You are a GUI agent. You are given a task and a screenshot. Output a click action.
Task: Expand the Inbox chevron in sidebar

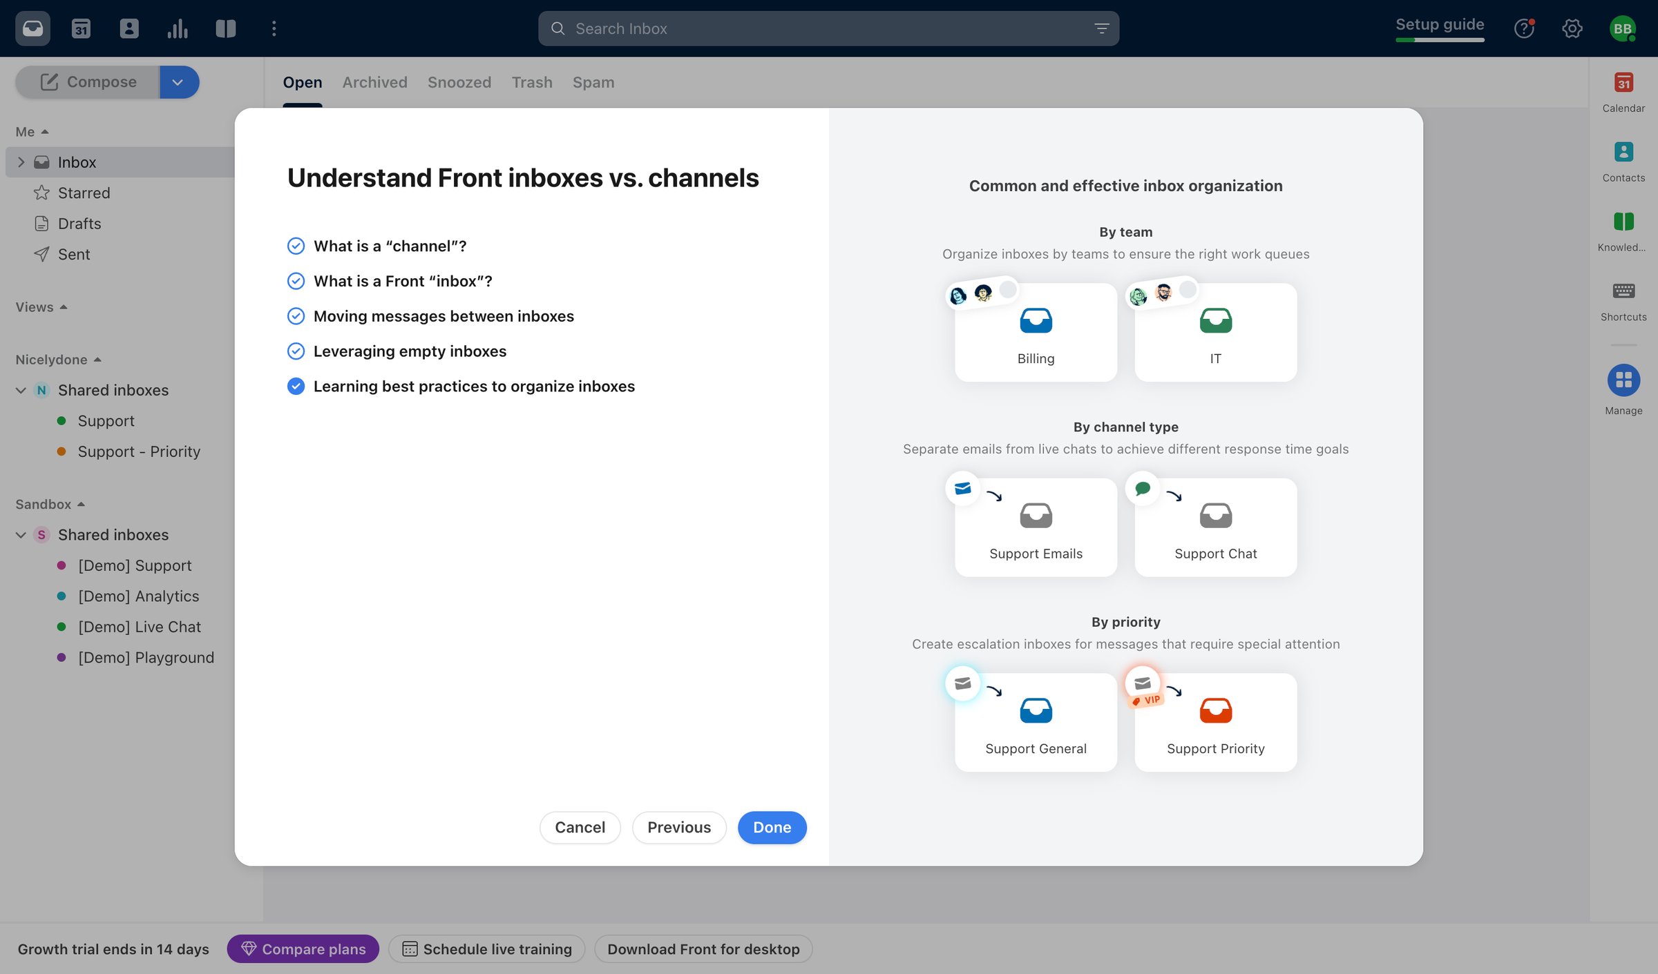point(21,162)
